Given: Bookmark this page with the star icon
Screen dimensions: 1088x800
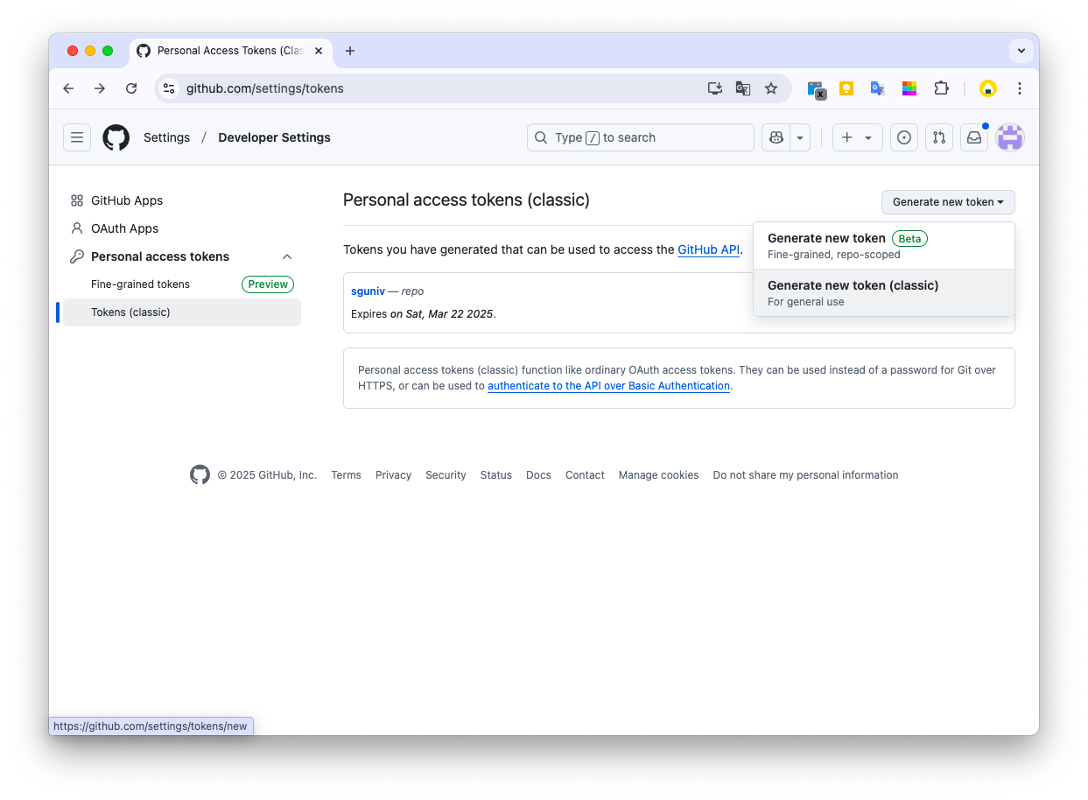Looking at the screenshot, I should tap(771, 88).
